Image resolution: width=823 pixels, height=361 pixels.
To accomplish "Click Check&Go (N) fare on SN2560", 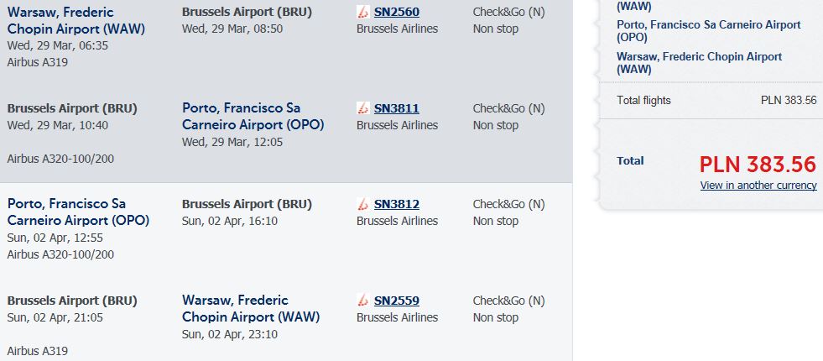I will pyautogui.click(x=508, y=12).
